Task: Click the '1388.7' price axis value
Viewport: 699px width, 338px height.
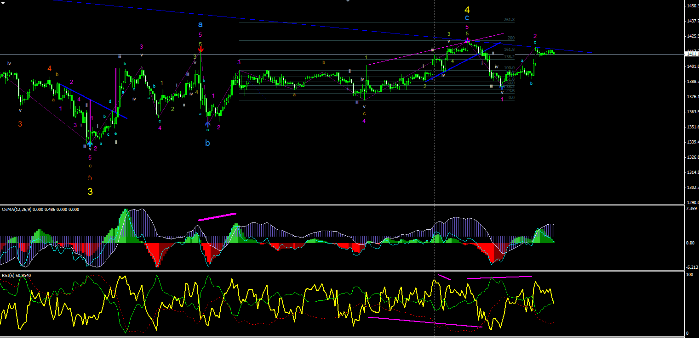Action: [693, 82]
